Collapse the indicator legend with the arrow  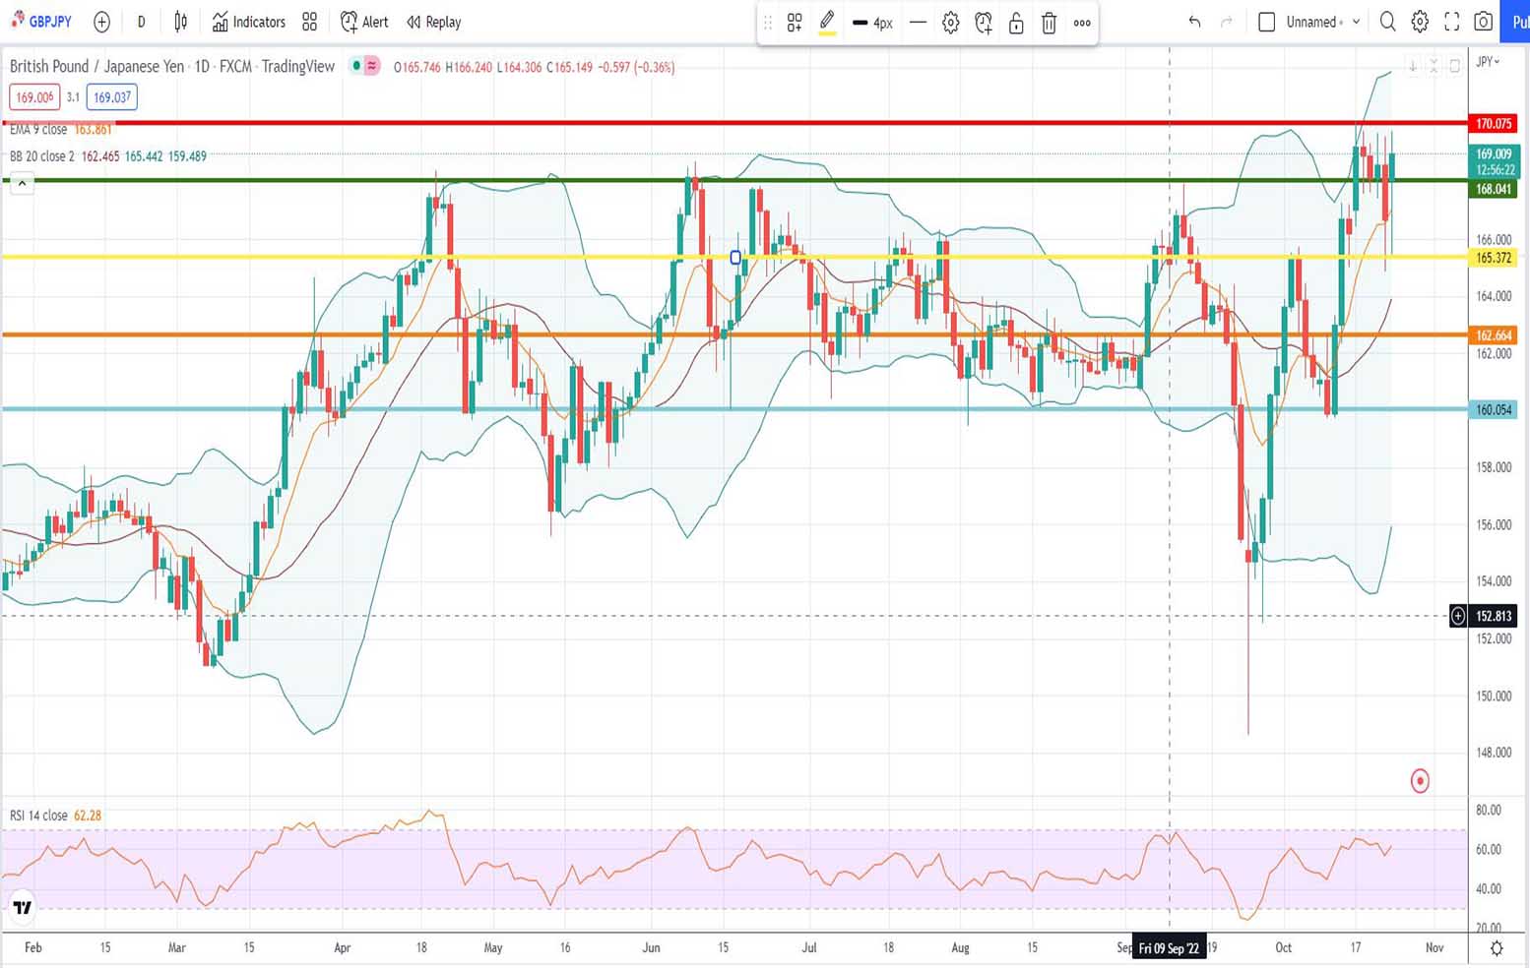pos(21,182)
